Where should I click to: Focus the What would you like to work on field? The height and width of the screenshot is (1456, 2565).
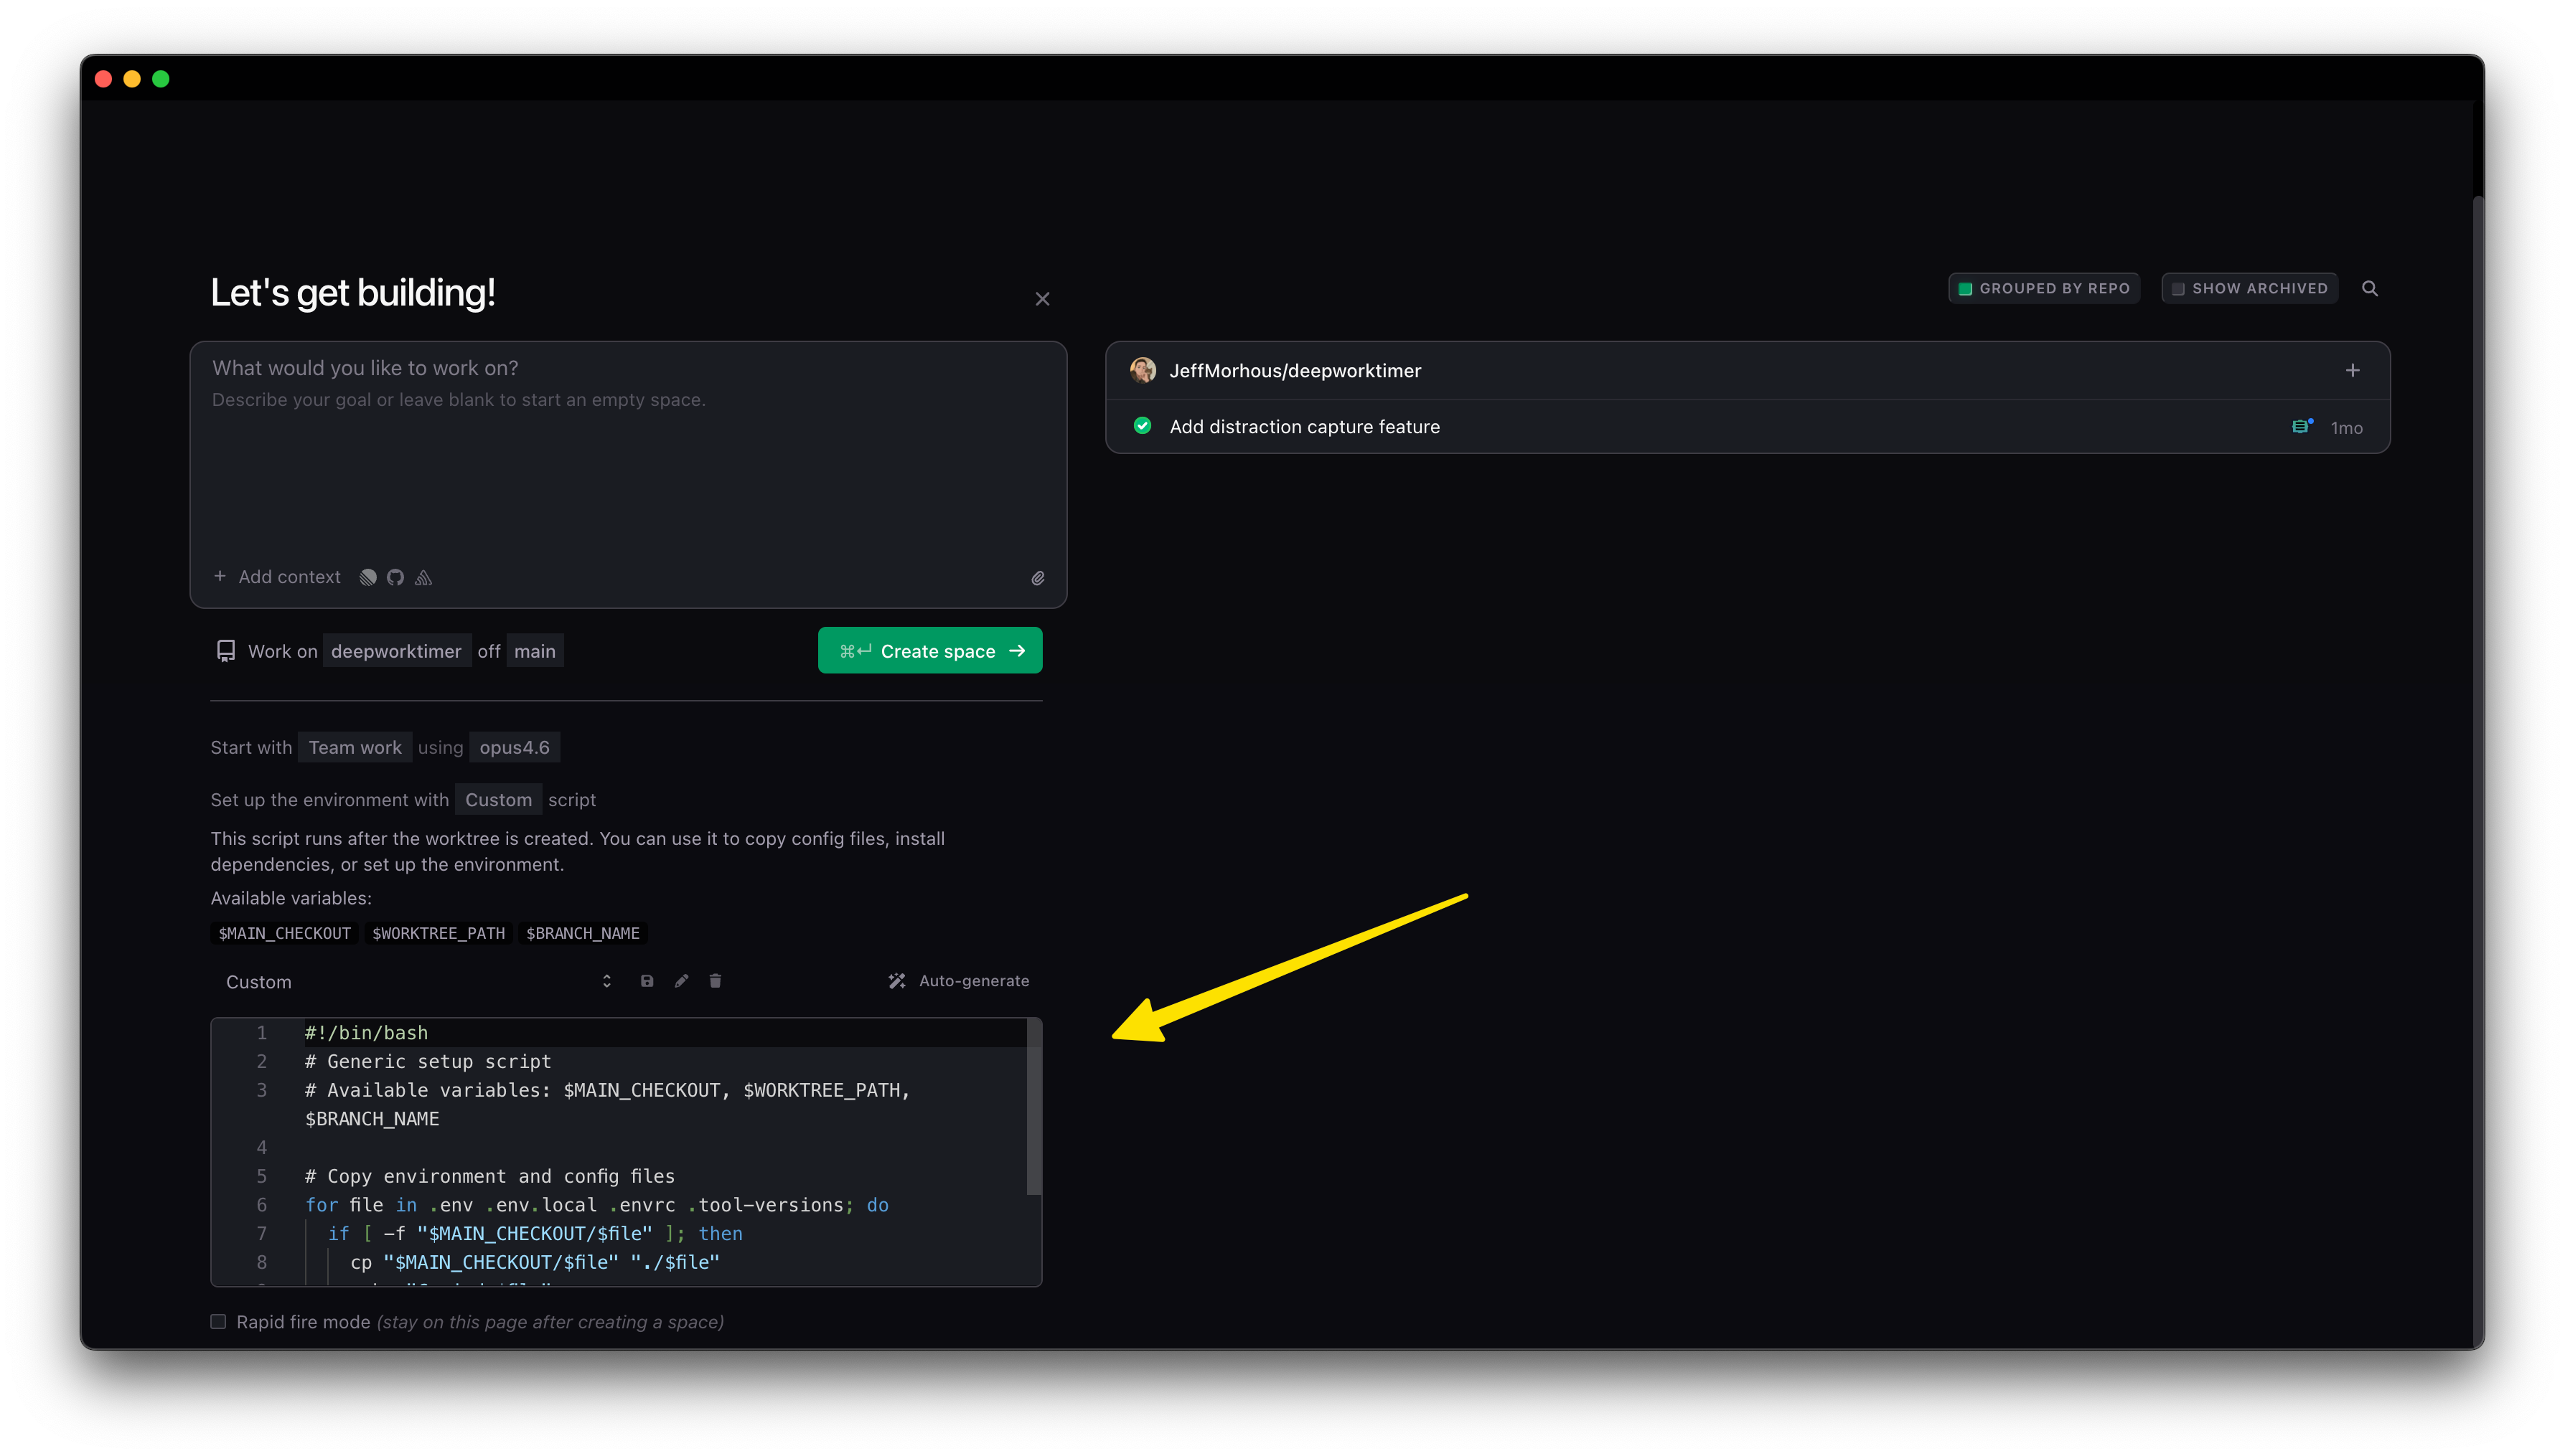(627, 450)
